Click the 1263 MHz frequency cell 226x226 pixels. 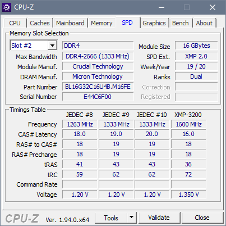[x=80, y=124]
